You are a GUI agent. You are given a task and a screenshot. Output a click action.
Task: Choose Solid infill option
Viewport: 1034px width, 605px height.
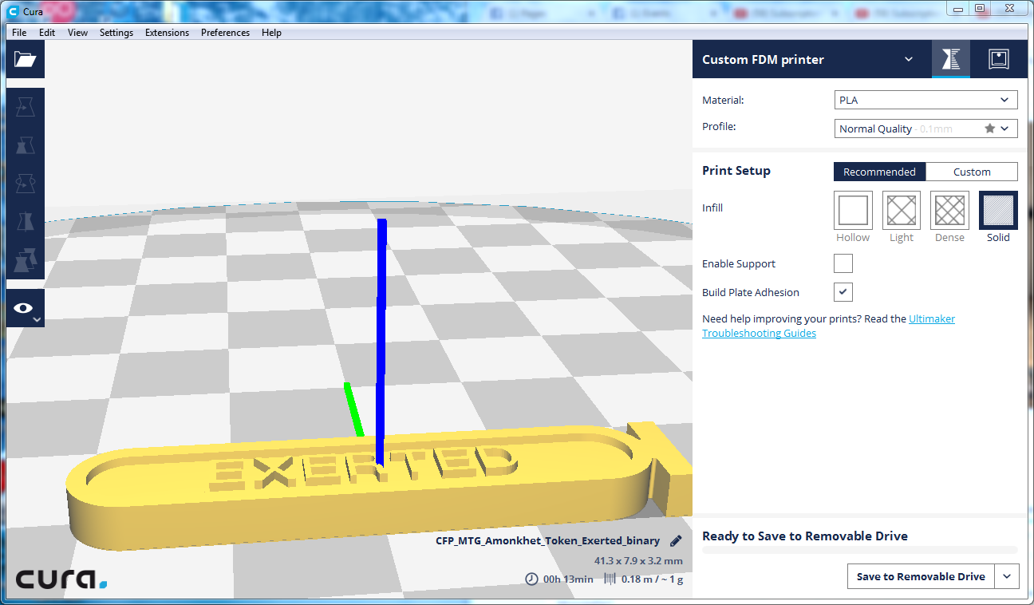coord(998,210)
